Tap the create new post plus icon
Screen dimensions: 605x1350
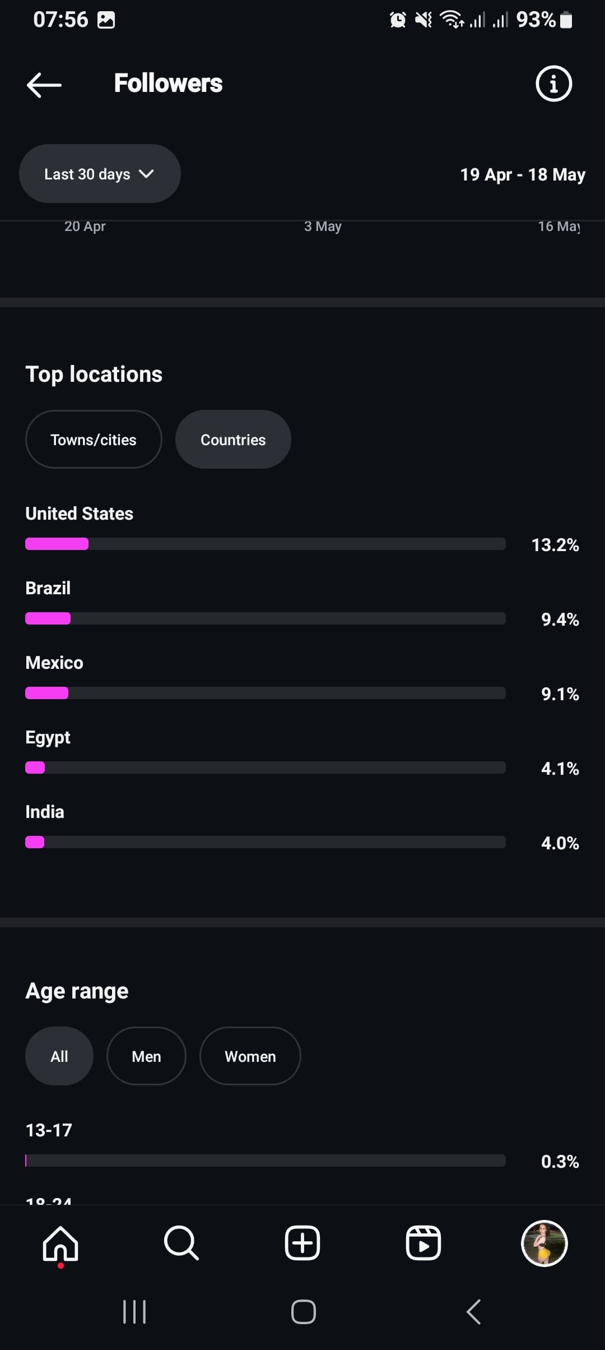point(302,1243)
